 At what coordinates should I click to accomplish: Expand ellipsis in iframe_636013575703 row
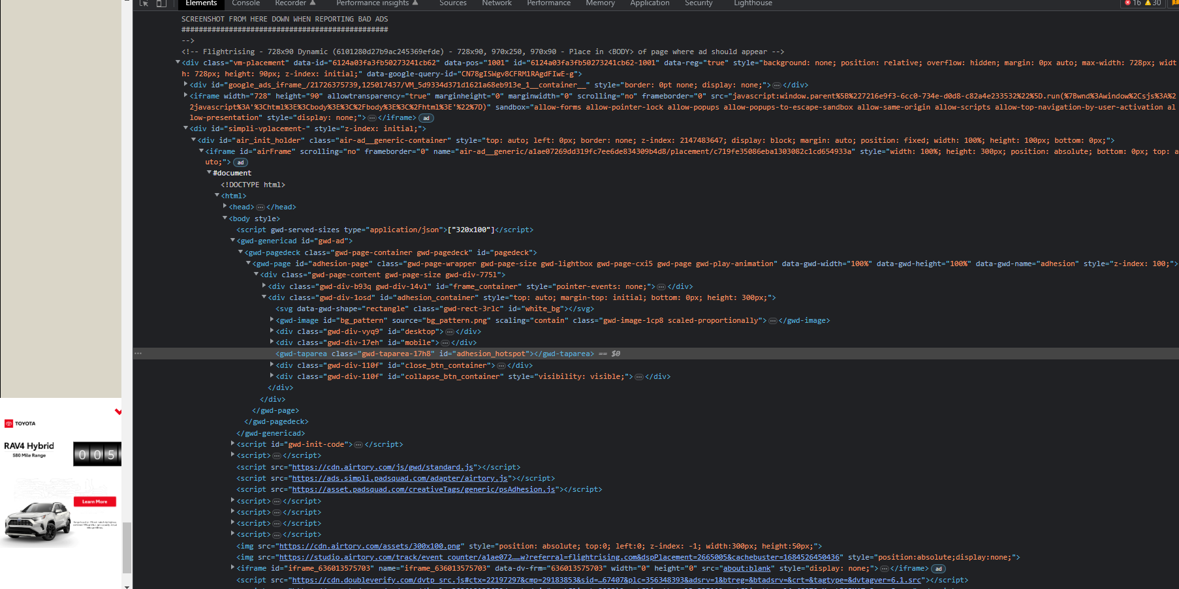pos(885,569)
